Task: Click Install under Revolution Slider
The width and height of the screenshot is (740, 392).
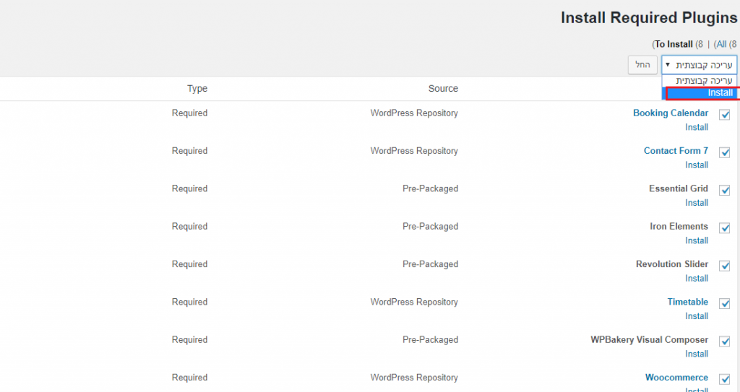Action: (x=697, y=278)
